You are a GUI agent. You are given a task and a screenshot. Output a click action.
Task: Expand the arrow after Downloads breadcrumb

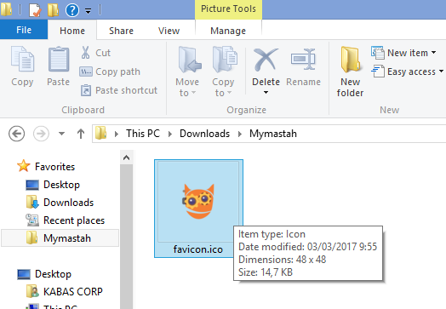[240, 134]
